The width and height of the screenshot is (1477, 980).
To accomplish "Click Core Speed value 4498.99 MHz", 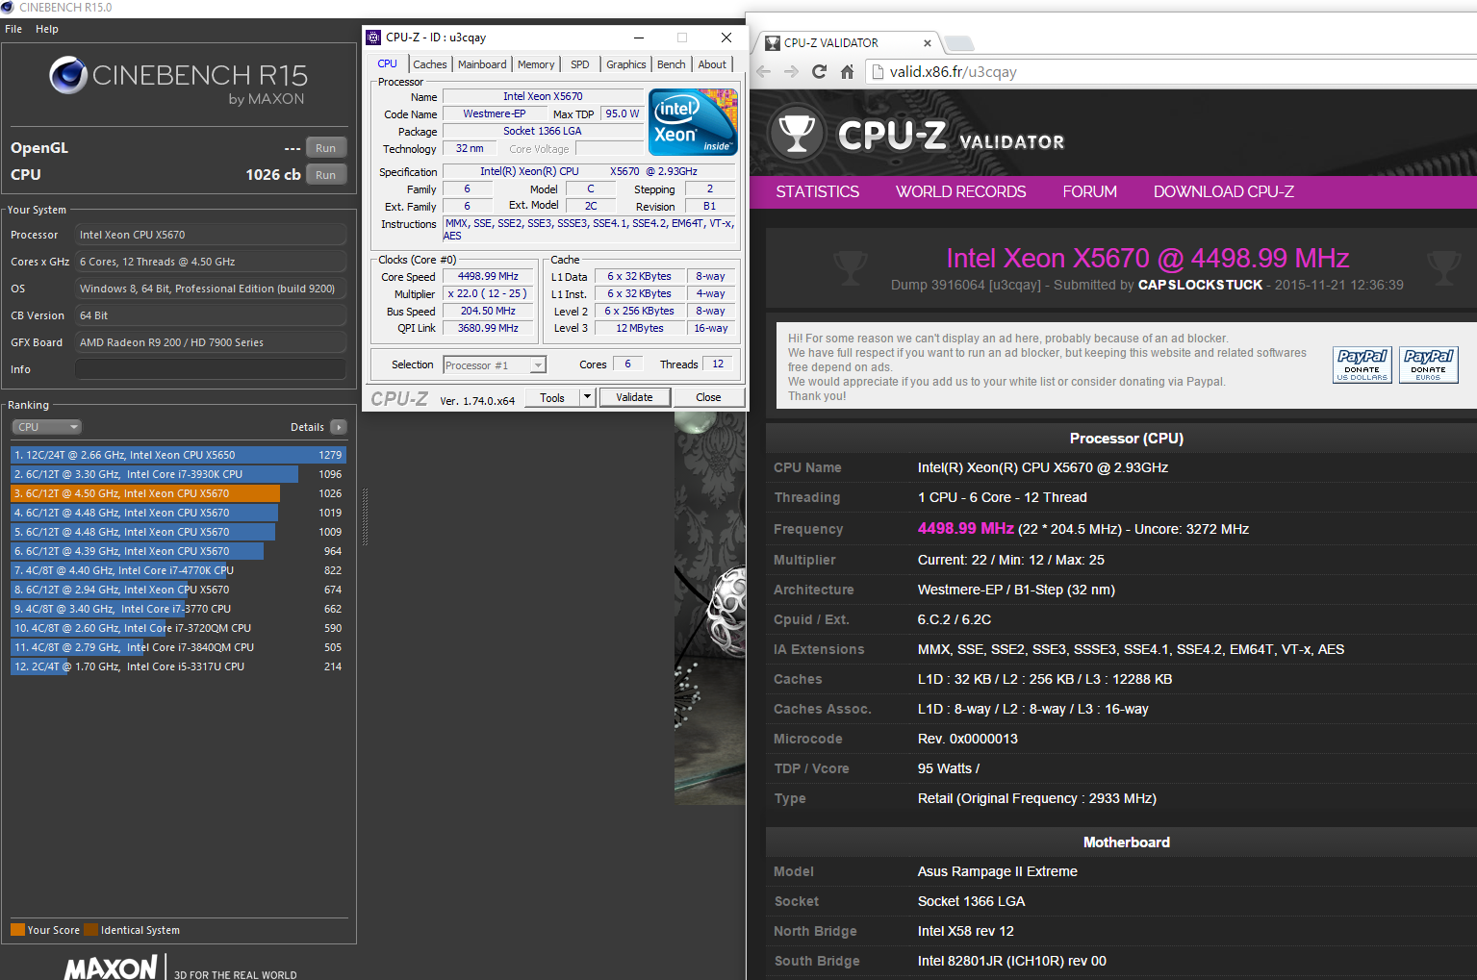I will pyautogui.click(x=488, y=277).
